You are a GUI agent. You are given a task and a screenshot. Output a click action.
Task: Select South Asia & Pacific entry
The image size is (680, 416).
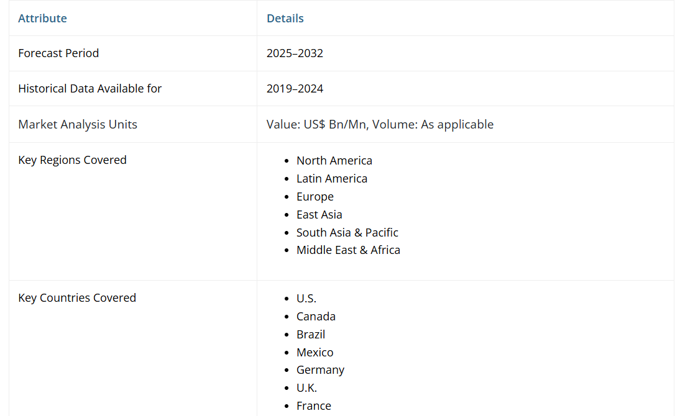click(x=347, y=233)
